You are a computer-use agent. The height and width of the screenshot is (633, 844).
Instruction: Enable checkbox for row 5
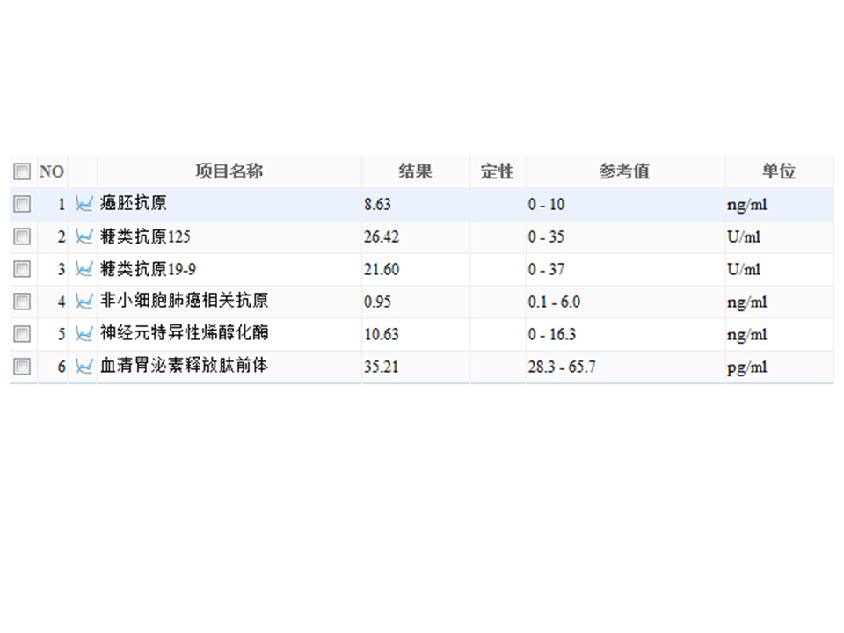point(22,334)
